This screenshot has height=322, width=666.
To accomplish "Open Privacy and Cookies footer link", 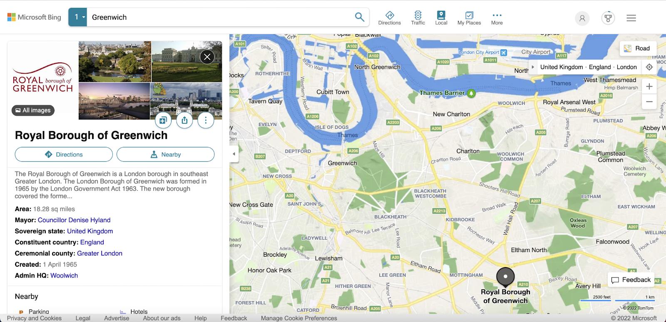I will click(34, 318).
